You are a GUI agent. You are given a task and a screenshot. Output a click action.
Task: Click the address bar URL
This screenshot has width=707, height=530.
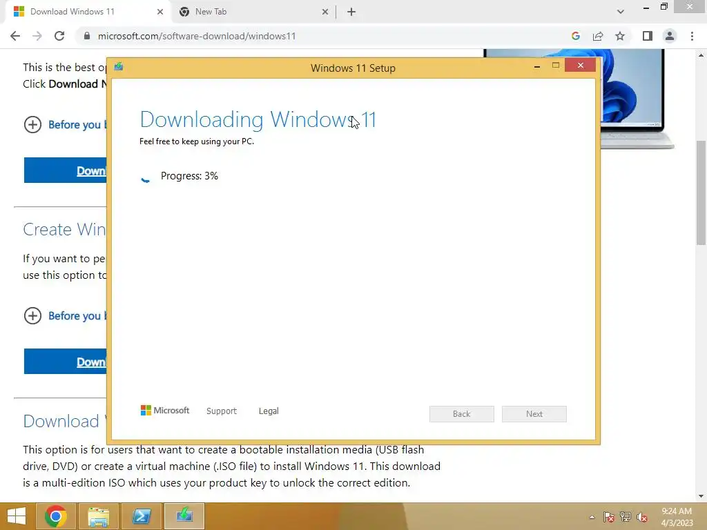point(197,36)
